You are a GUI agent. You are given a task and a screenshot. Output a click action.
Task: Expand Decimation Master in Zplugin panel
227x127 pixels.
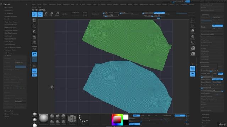pos(11,25)
